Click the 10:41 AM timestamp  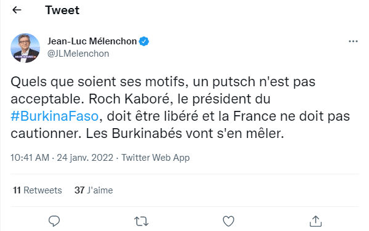click(x=30, y=158)
